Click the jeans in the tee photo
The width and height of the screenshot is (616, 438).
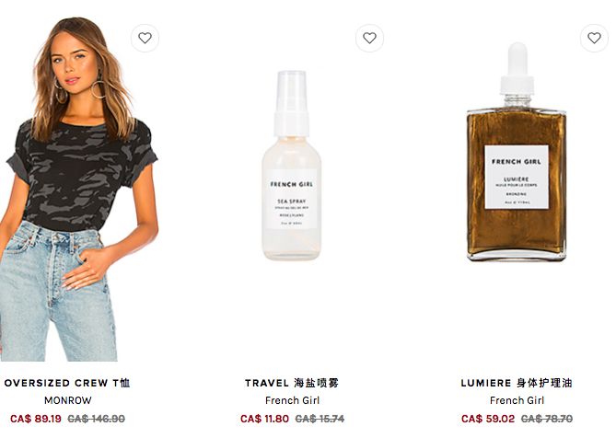point(59,293)
